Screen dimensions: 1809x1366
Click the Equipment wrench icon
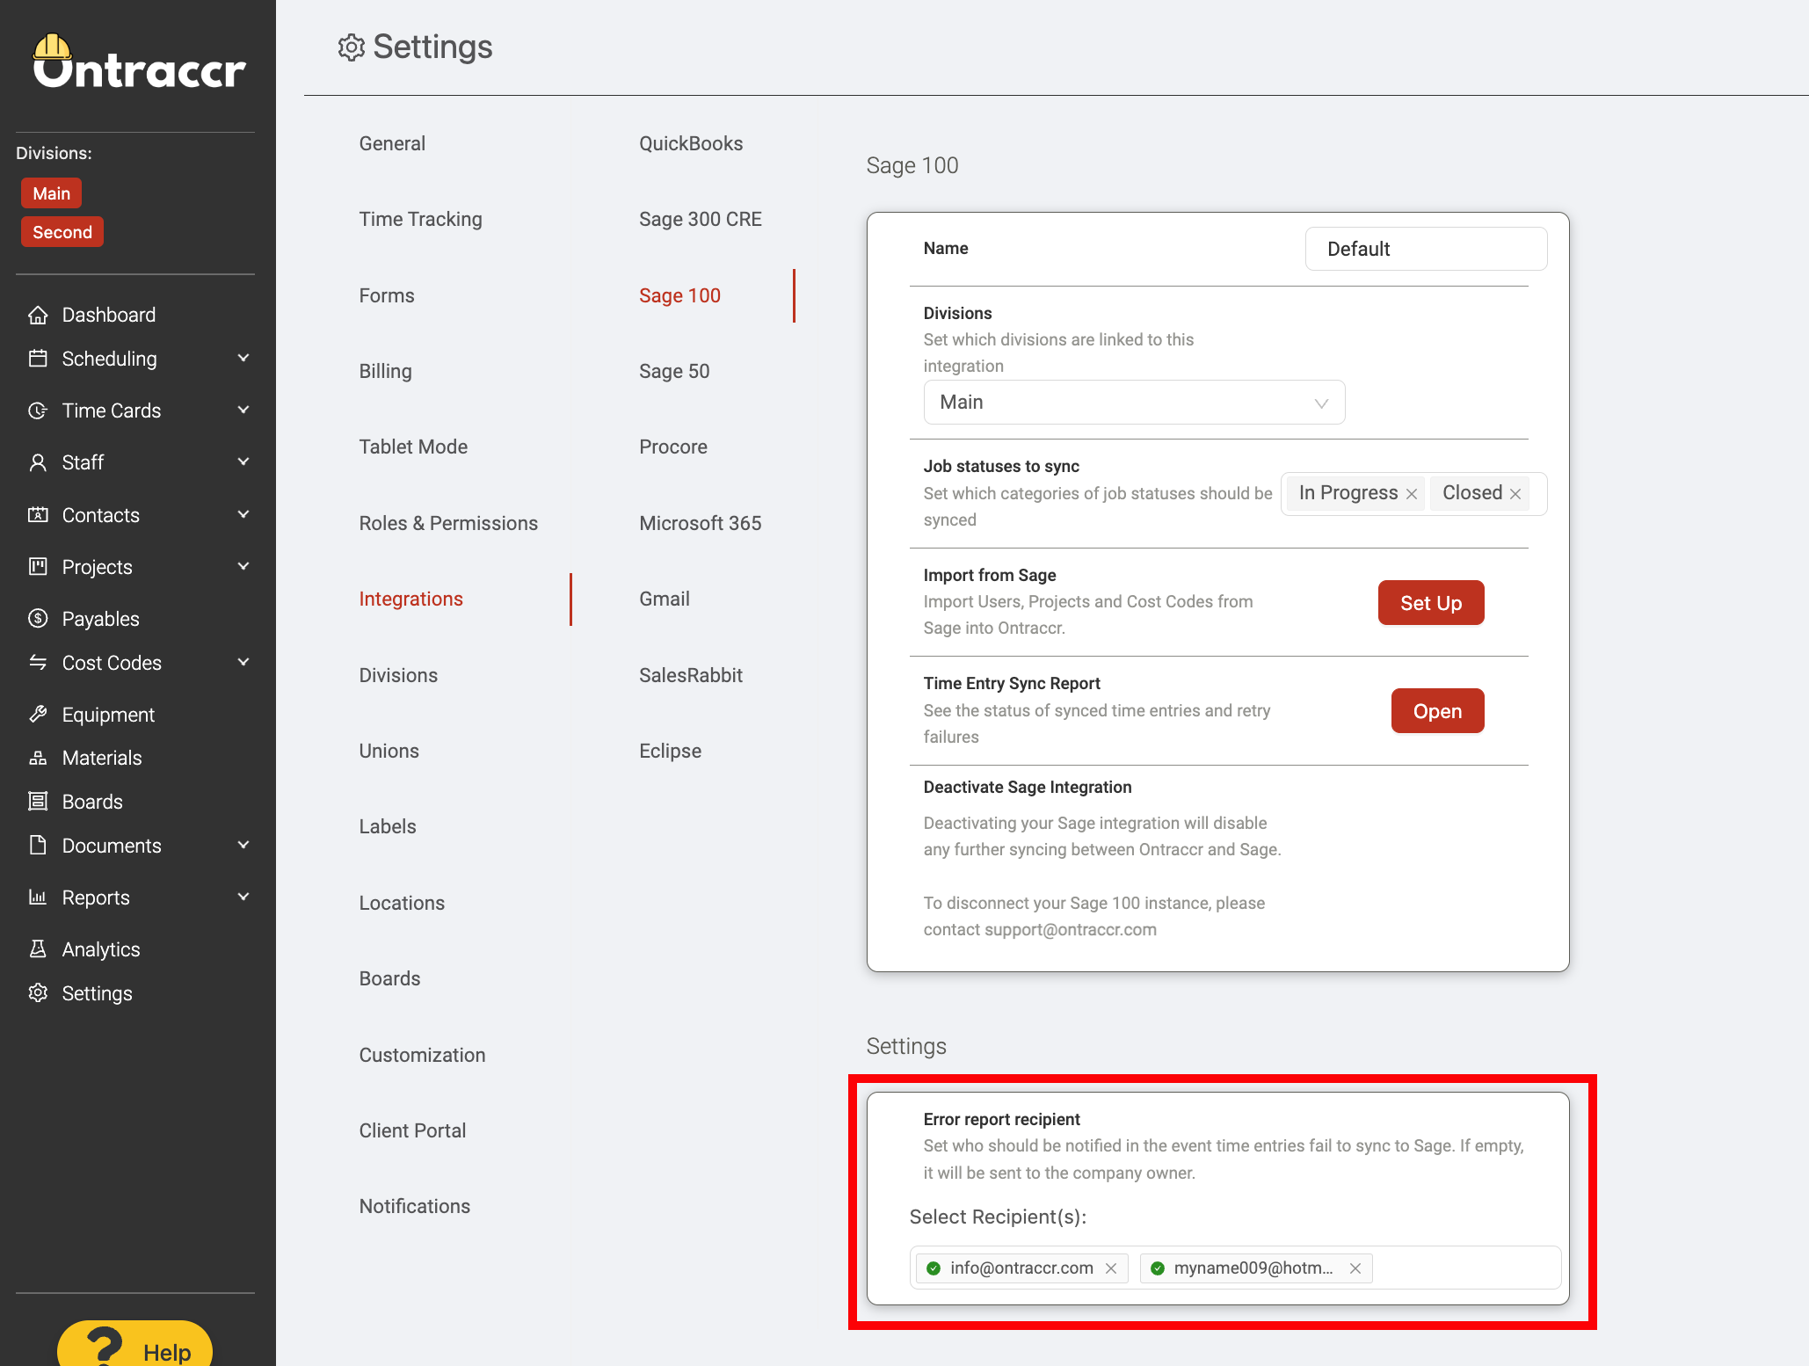[38, 715]
